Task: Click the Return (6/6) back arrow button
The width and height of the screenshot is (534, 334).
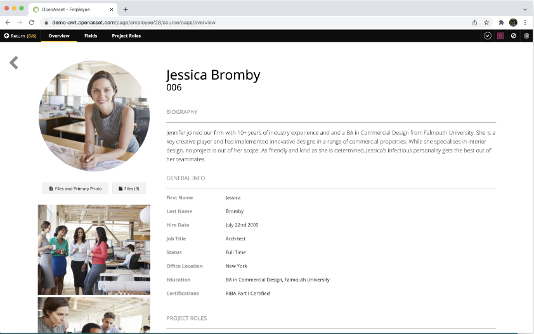Action: pos(20,35)
